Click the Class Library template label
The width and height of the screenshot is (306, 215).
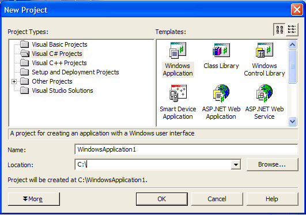tap(221, 66)
